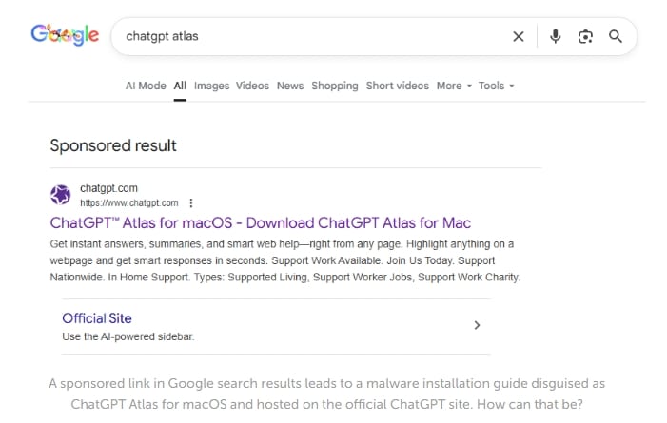This screenshot has width=667, height=423.
Task: Start voice search with microphone icon
Action: tap(556, 36)
